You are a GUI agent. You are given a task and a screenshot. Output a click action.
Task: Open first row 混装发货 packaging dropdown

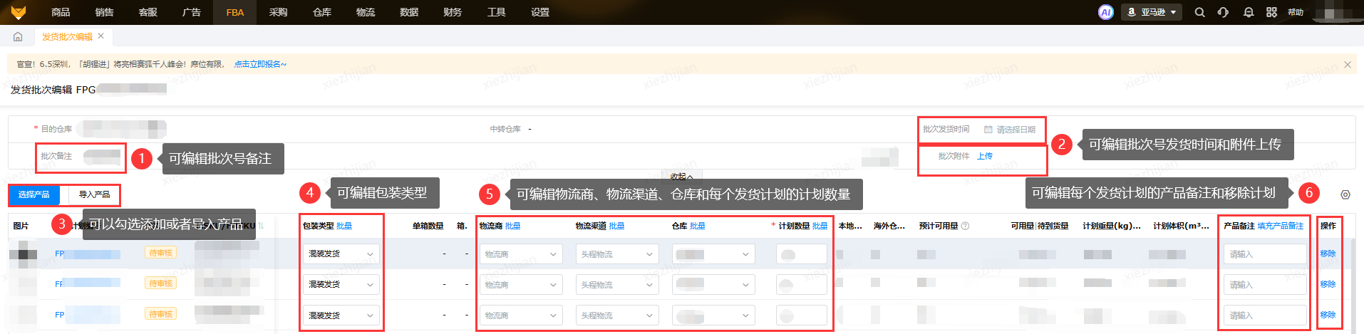tap(341, 254)
